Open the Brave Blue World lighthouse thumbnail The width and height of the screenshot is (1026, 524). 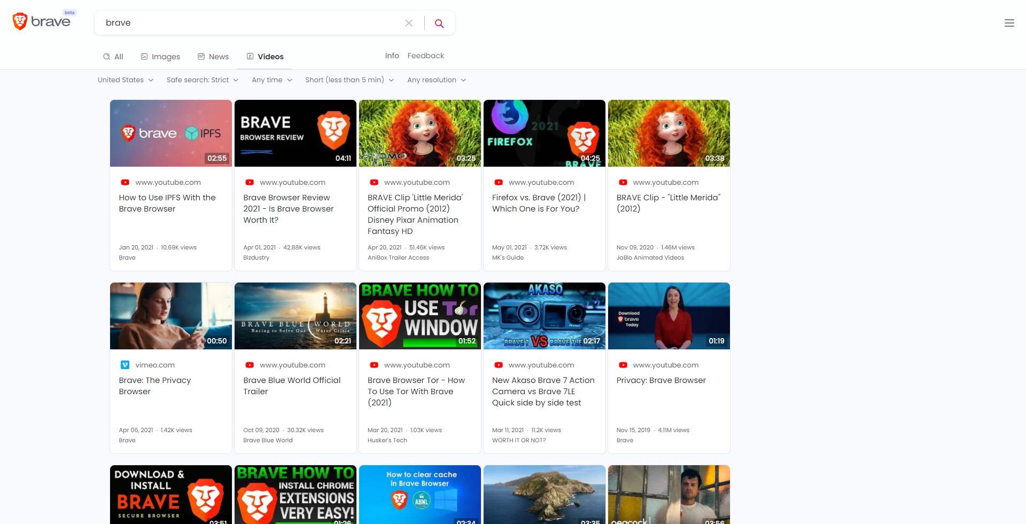(296, 316)
